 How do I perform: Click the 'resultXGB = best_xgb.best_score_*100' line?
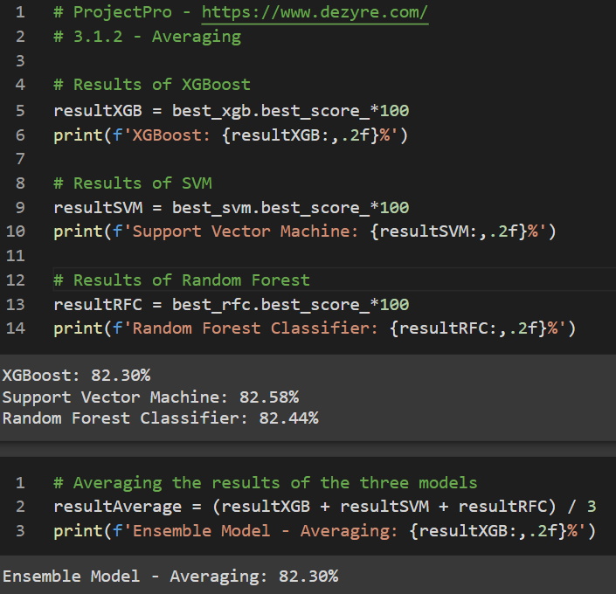tap(232, 111)
